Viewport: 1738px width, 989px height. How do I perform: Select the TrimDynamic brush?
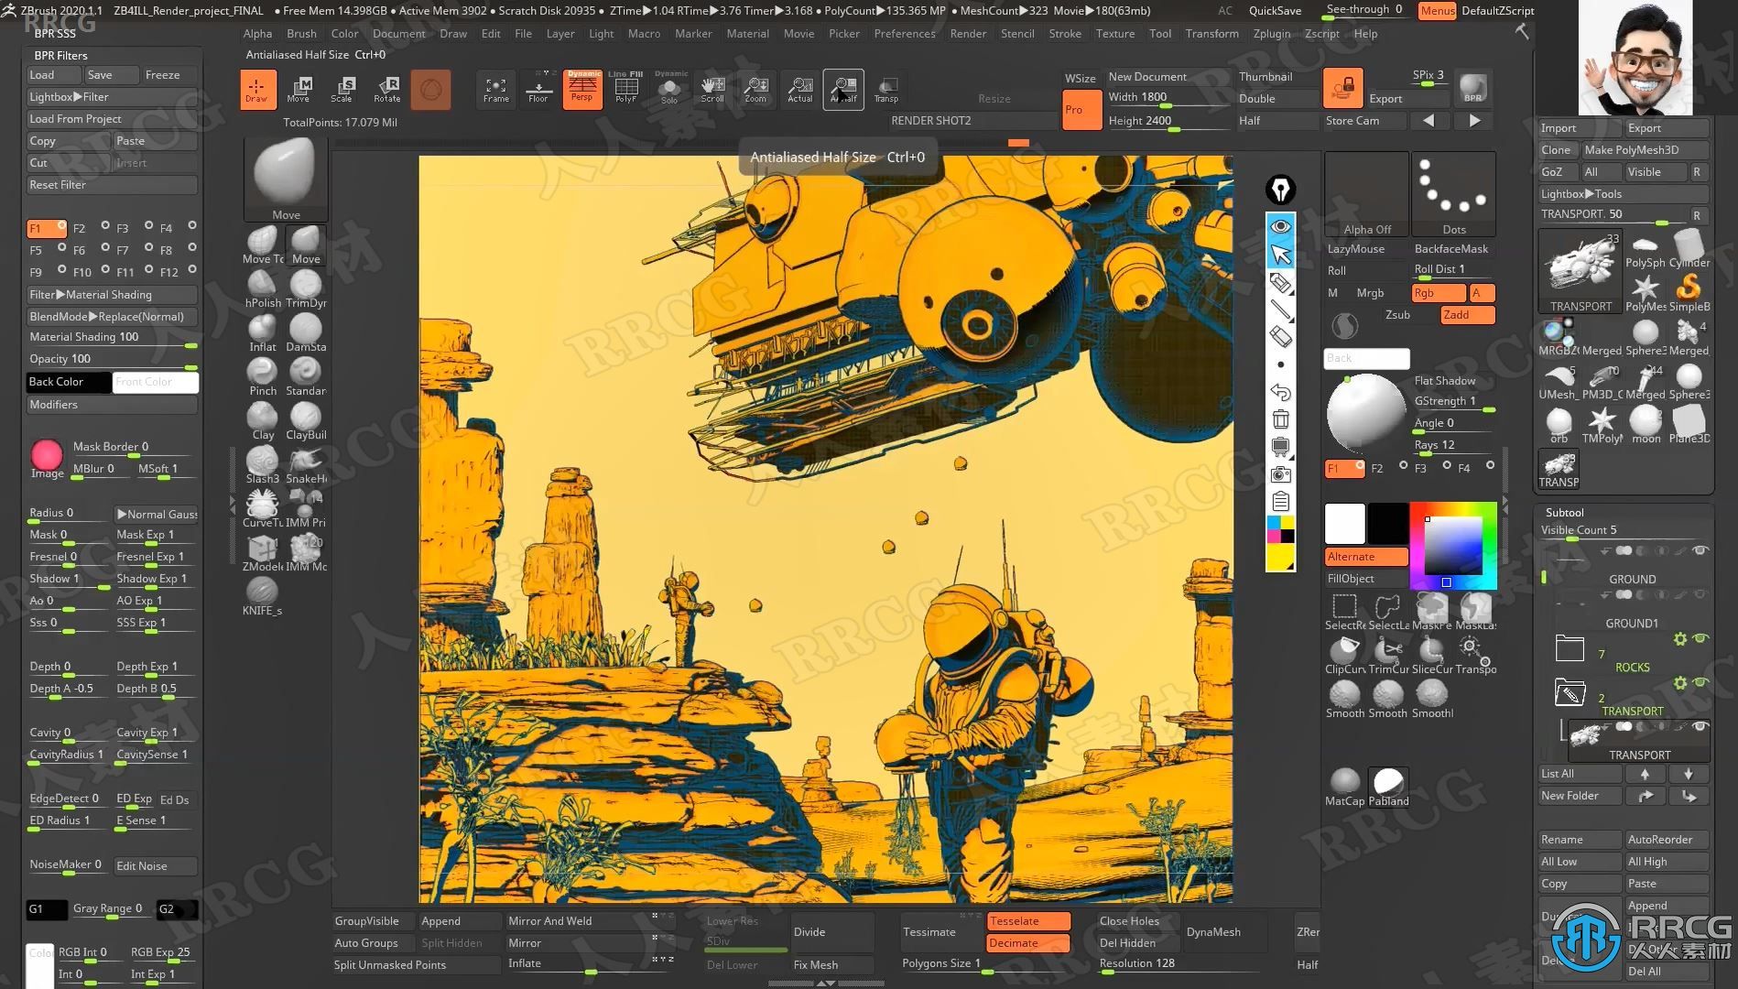pos(306,289)
